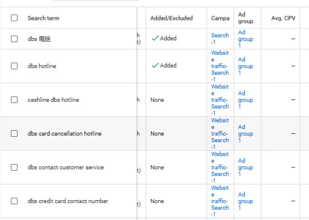Click green Added checkmark for dbs hotline

pos(155,65)
